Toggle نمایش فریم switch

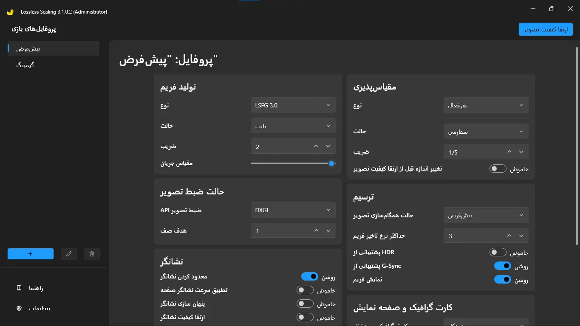point(503,280)
